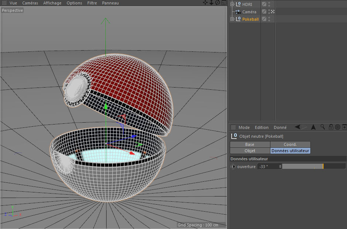Click the world axis gizmo in viewport corner
347x229 pixels.
[13, 212]
